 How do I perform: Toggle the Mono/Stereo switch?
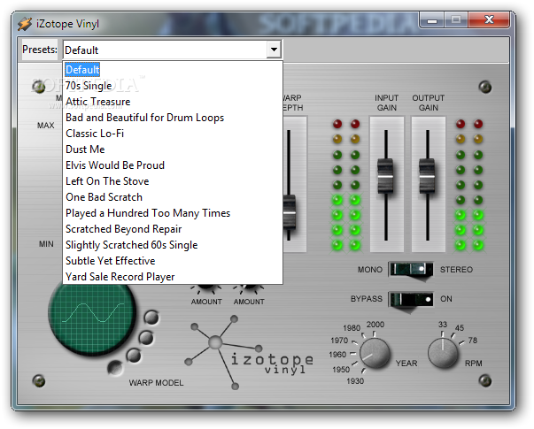(x=411, y=269)
